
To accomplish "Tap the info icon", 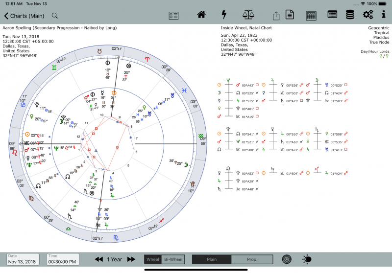I will click(384, 14).
